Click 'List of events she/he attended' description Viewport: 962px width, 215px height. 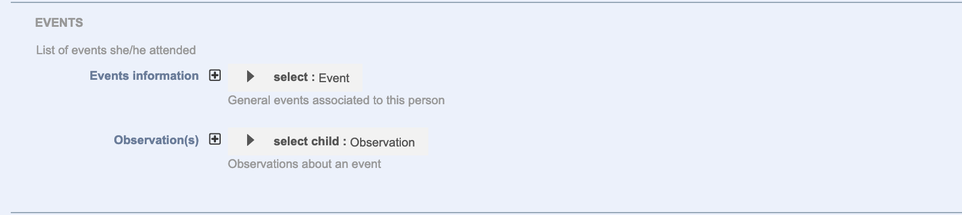[116, 50]
